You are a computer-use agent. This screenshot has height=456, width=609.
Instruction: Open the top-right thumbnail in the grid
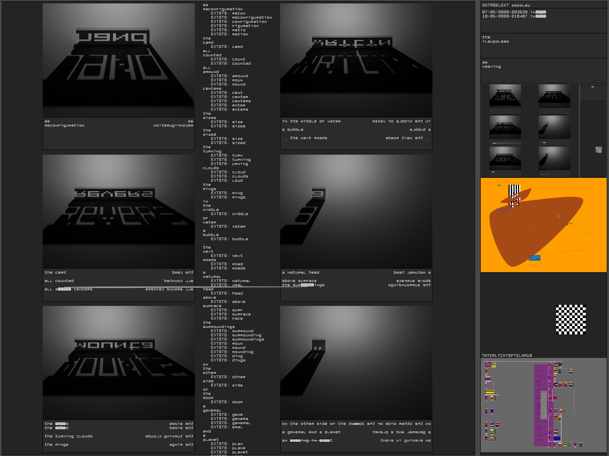click(554, 96)
